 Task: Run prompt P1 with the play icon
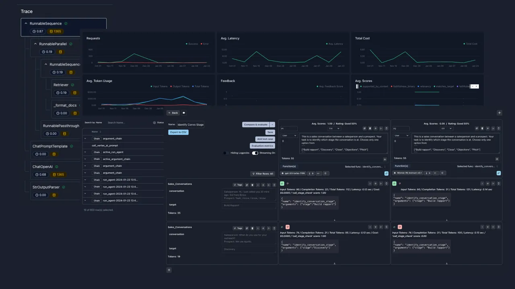[381, 128]
